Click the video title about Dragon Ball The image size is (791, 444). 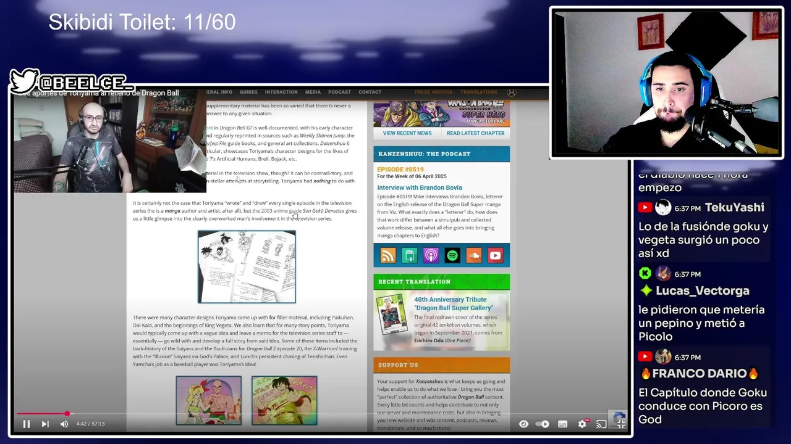tap(98, 93)
